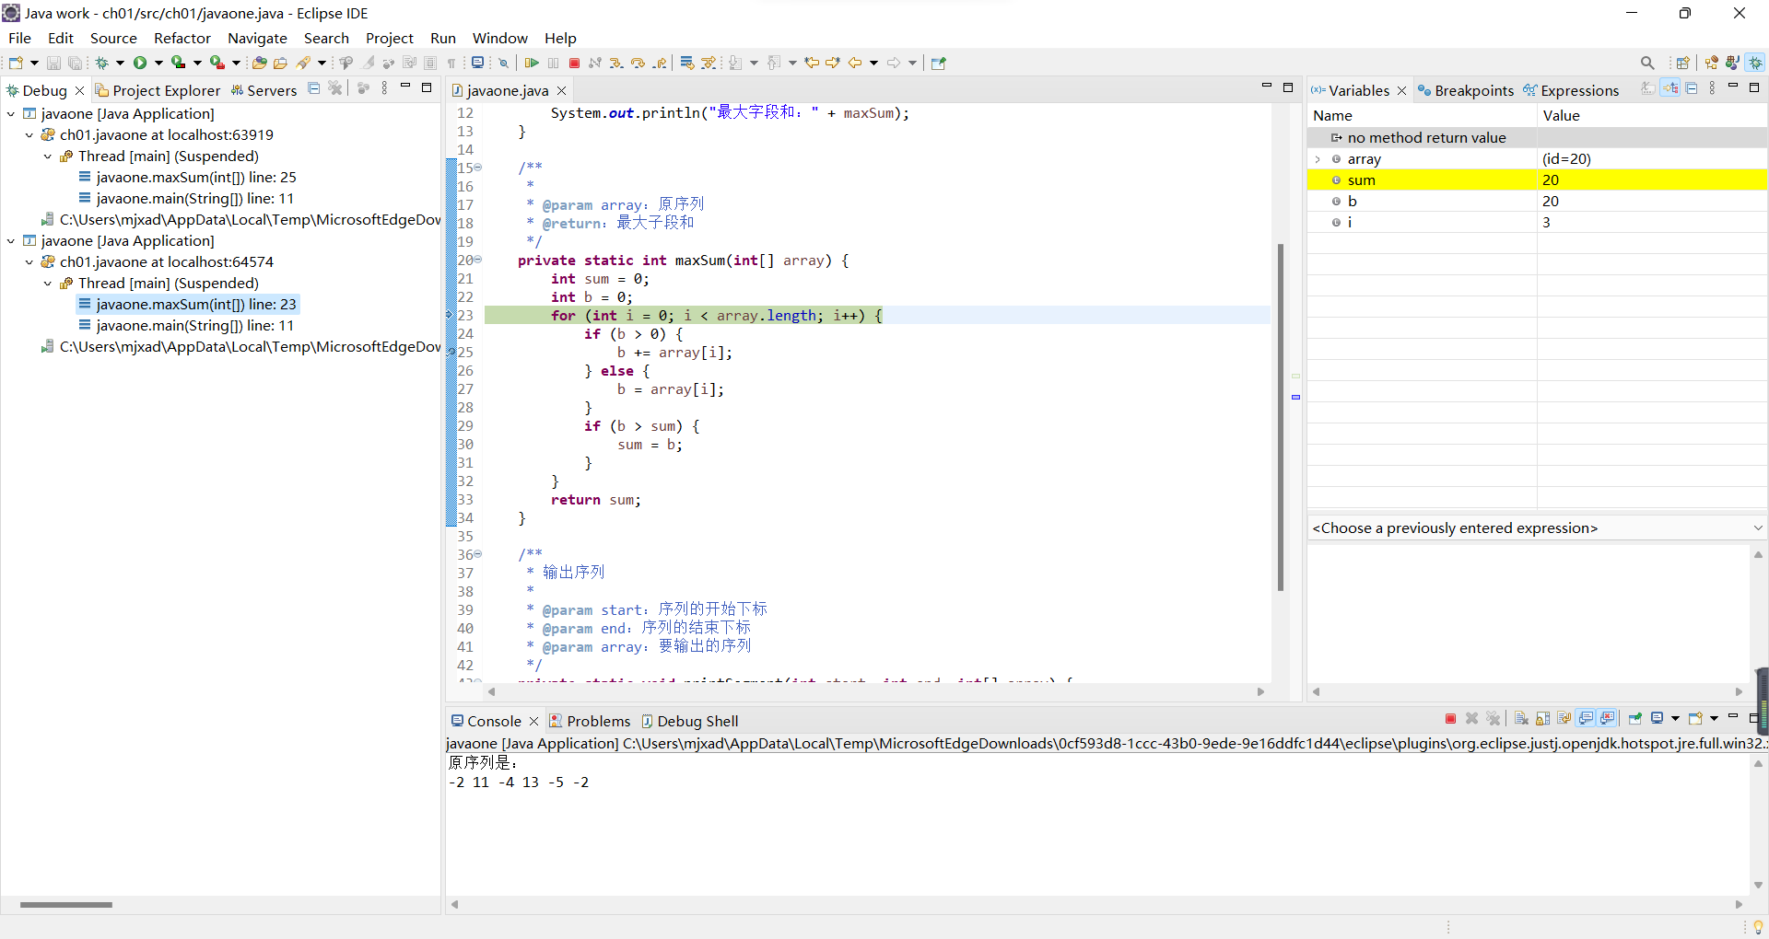Switch to the Breakpoints tab
Image resolution: width=1769 pixels, height=939 pixels.
point(1466,90)
